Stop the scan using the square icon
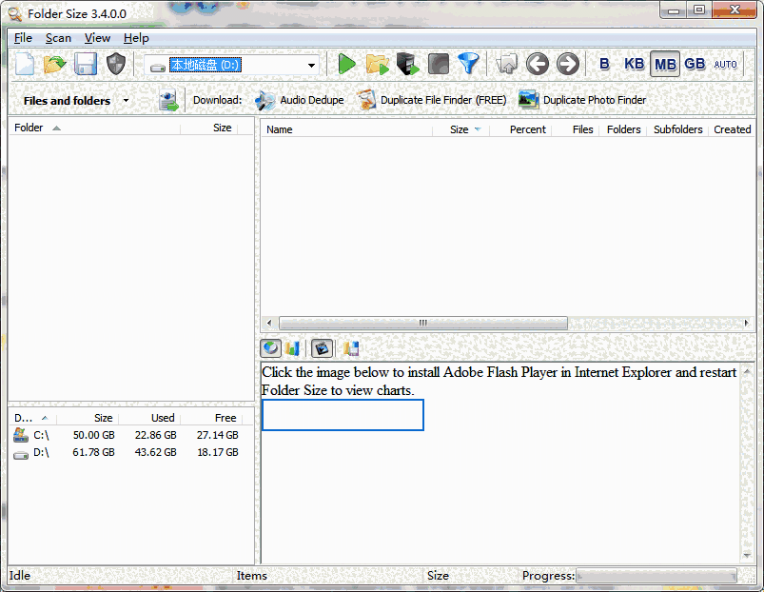Viewport: 764px width, 592px height. [438, 64]
